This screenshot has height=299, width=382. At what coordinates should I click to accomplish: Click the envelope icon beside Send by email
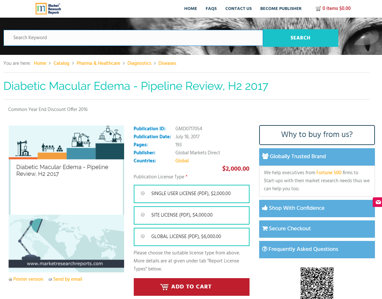point(50,279)
